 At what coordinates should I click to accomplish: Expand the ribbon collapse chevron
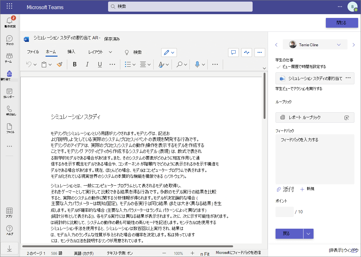coord(264,68)
